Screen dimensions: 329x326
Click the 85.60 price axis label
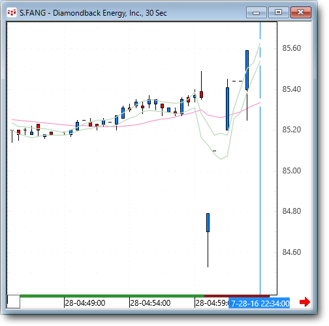tap(292, 48)
